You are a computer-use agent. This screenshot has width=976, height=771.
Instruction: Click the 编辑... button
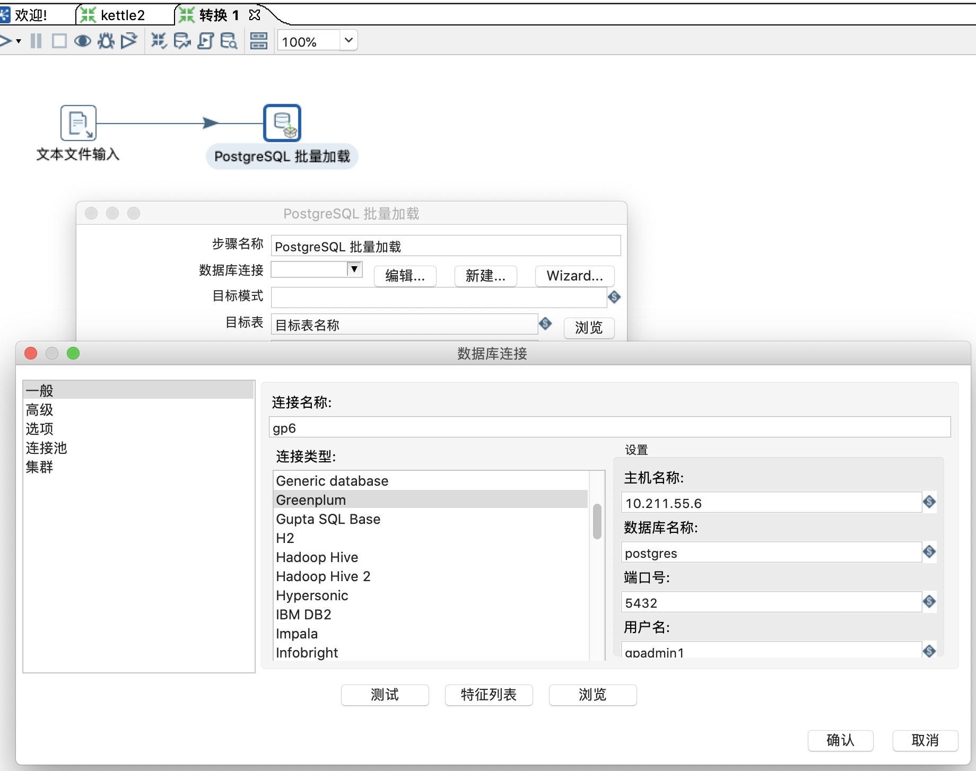(405, 276)
